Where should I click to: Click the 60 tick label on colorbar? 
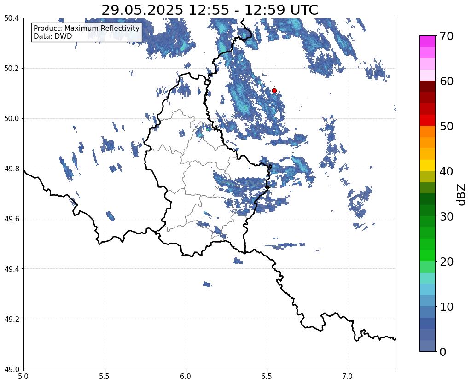click(x=446, y=81)
